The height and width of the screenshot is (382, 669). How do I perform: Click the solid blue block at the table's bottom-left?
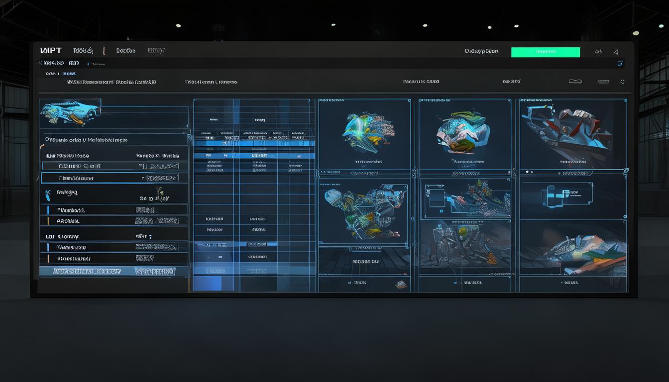coord(207,283)
